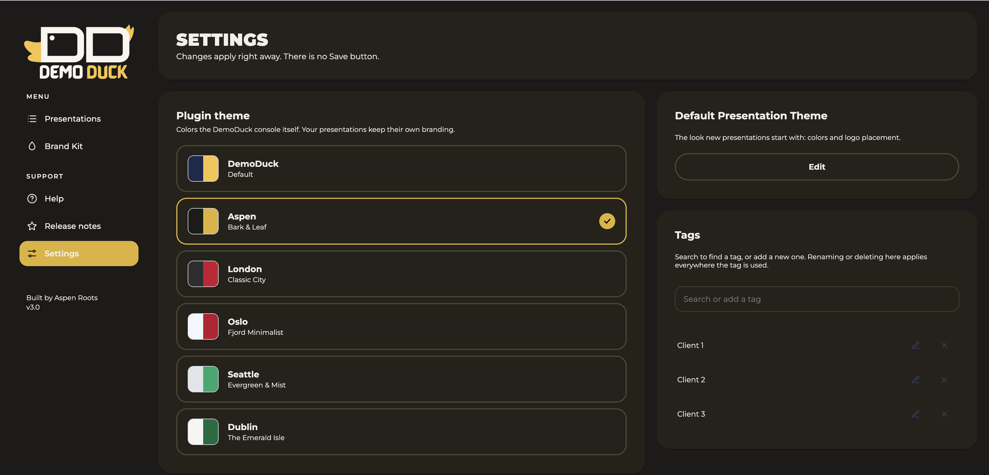Click the v3.0 version label
The image size is (989, 475).
point(33,307)
